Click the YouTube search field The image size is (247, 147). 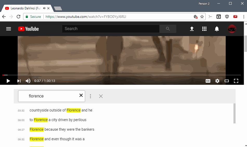click(111, 29)
